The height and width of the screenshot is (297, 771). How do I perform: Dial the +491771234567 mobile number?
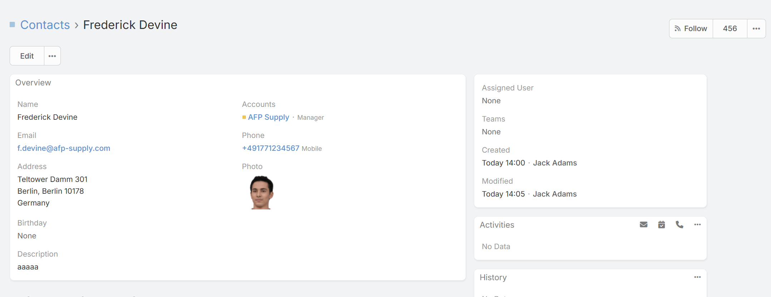click(270, 148)
